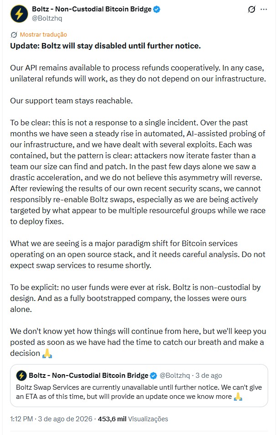Open the quoted post about Boltz Swap Services unavailable
The width and height of the screenshot is (280, 435).
[139, 386]
